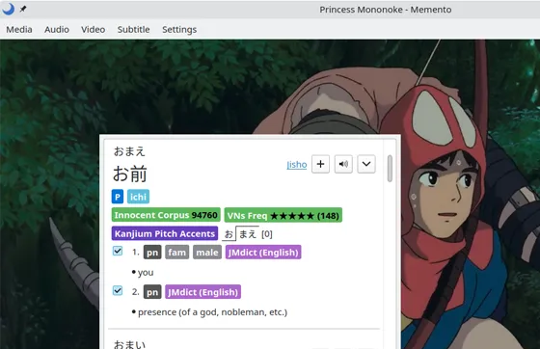Open the Media menu
Image resolution: width=540 pixels, height=349 pixels.
19,30
